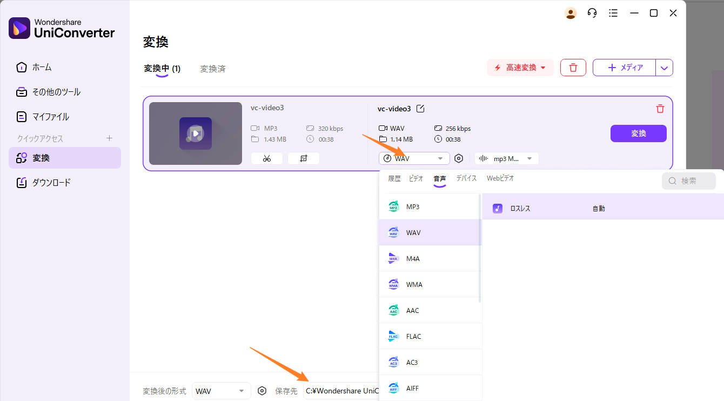Viewport: 724px width, 401px height.
Task: Open the user account profile icon
Action: tap(571, 13)
